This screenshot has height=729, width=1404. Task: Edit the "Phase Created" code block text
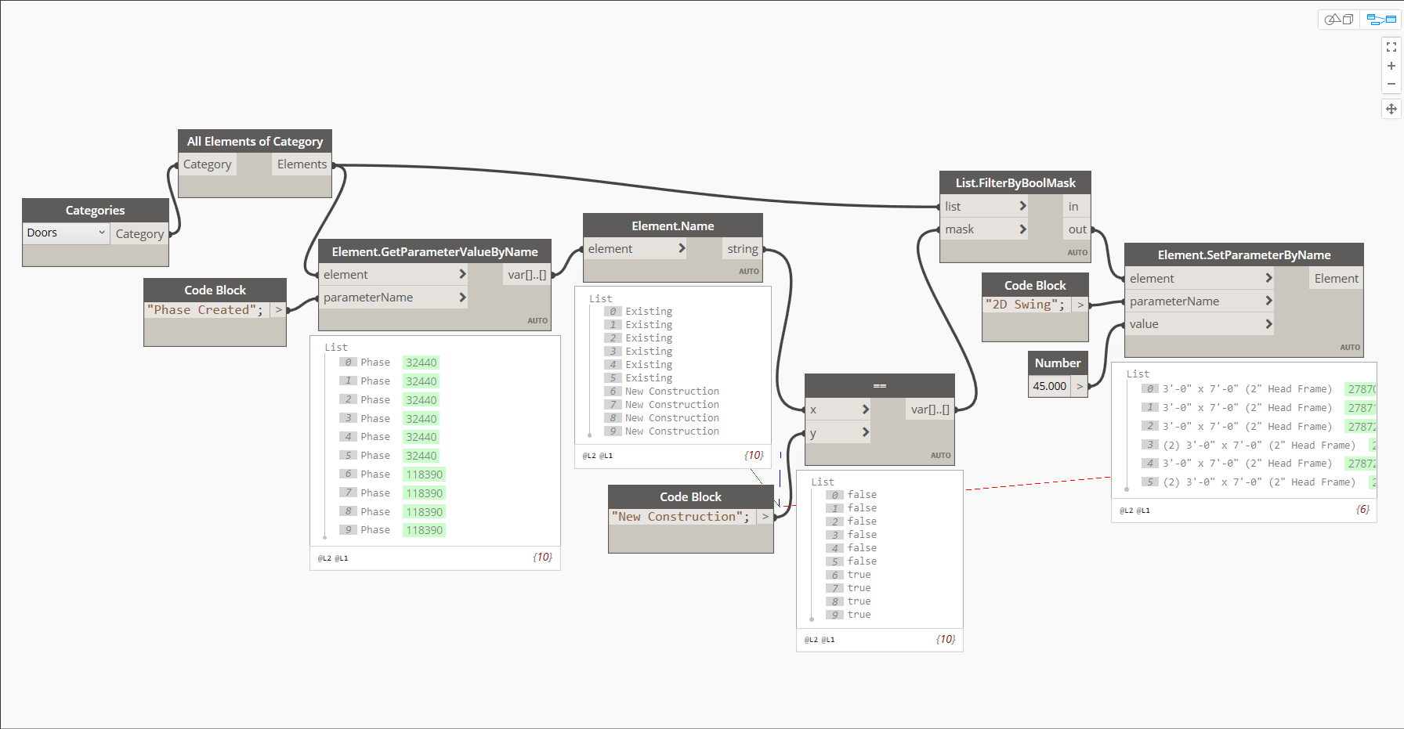(x=206, y=310)
